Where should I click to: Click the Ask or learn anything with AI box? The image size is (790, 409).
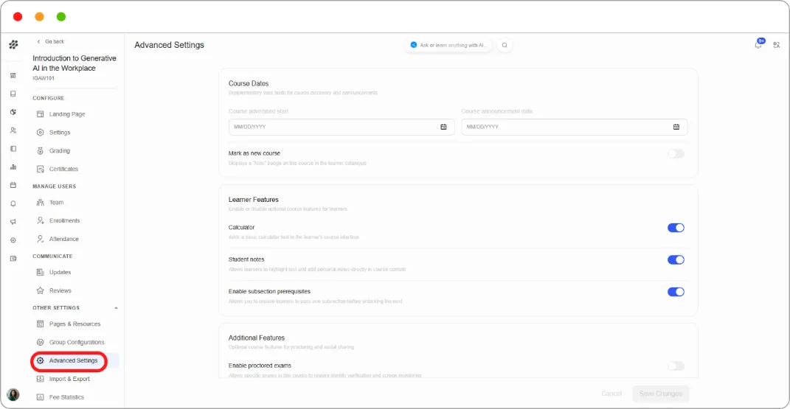click(x=448, y=45)
